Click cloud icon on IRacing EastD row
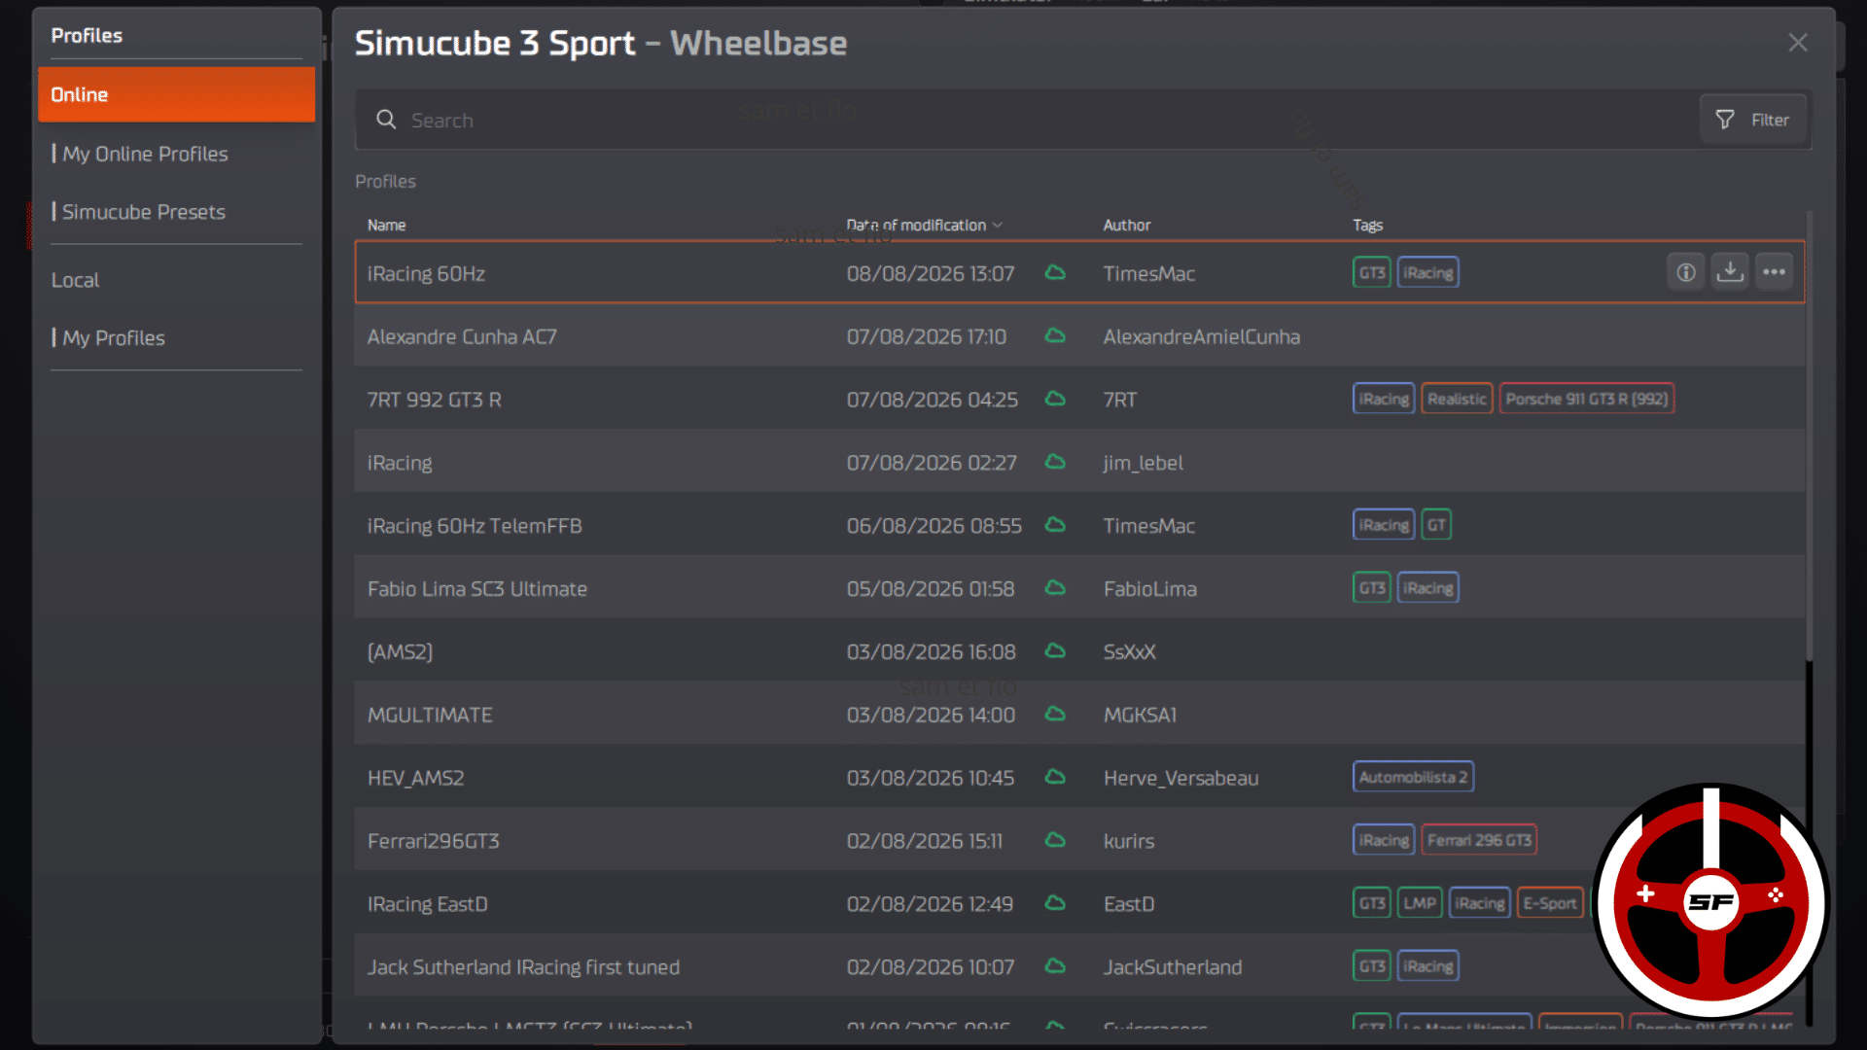The image size is (1867, 1050). click(x=1055, y=903)
